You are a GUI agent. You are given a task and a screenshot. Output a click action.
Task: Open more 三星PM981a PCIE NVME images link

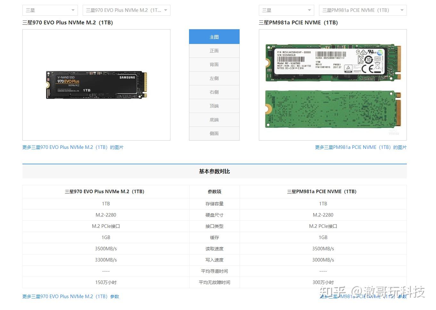pos(360,147)
